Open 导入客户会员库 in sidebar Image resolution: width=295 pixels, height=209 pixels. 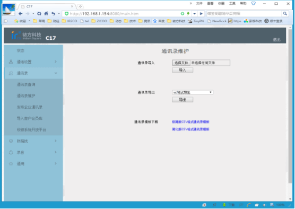tap(33, 118)
